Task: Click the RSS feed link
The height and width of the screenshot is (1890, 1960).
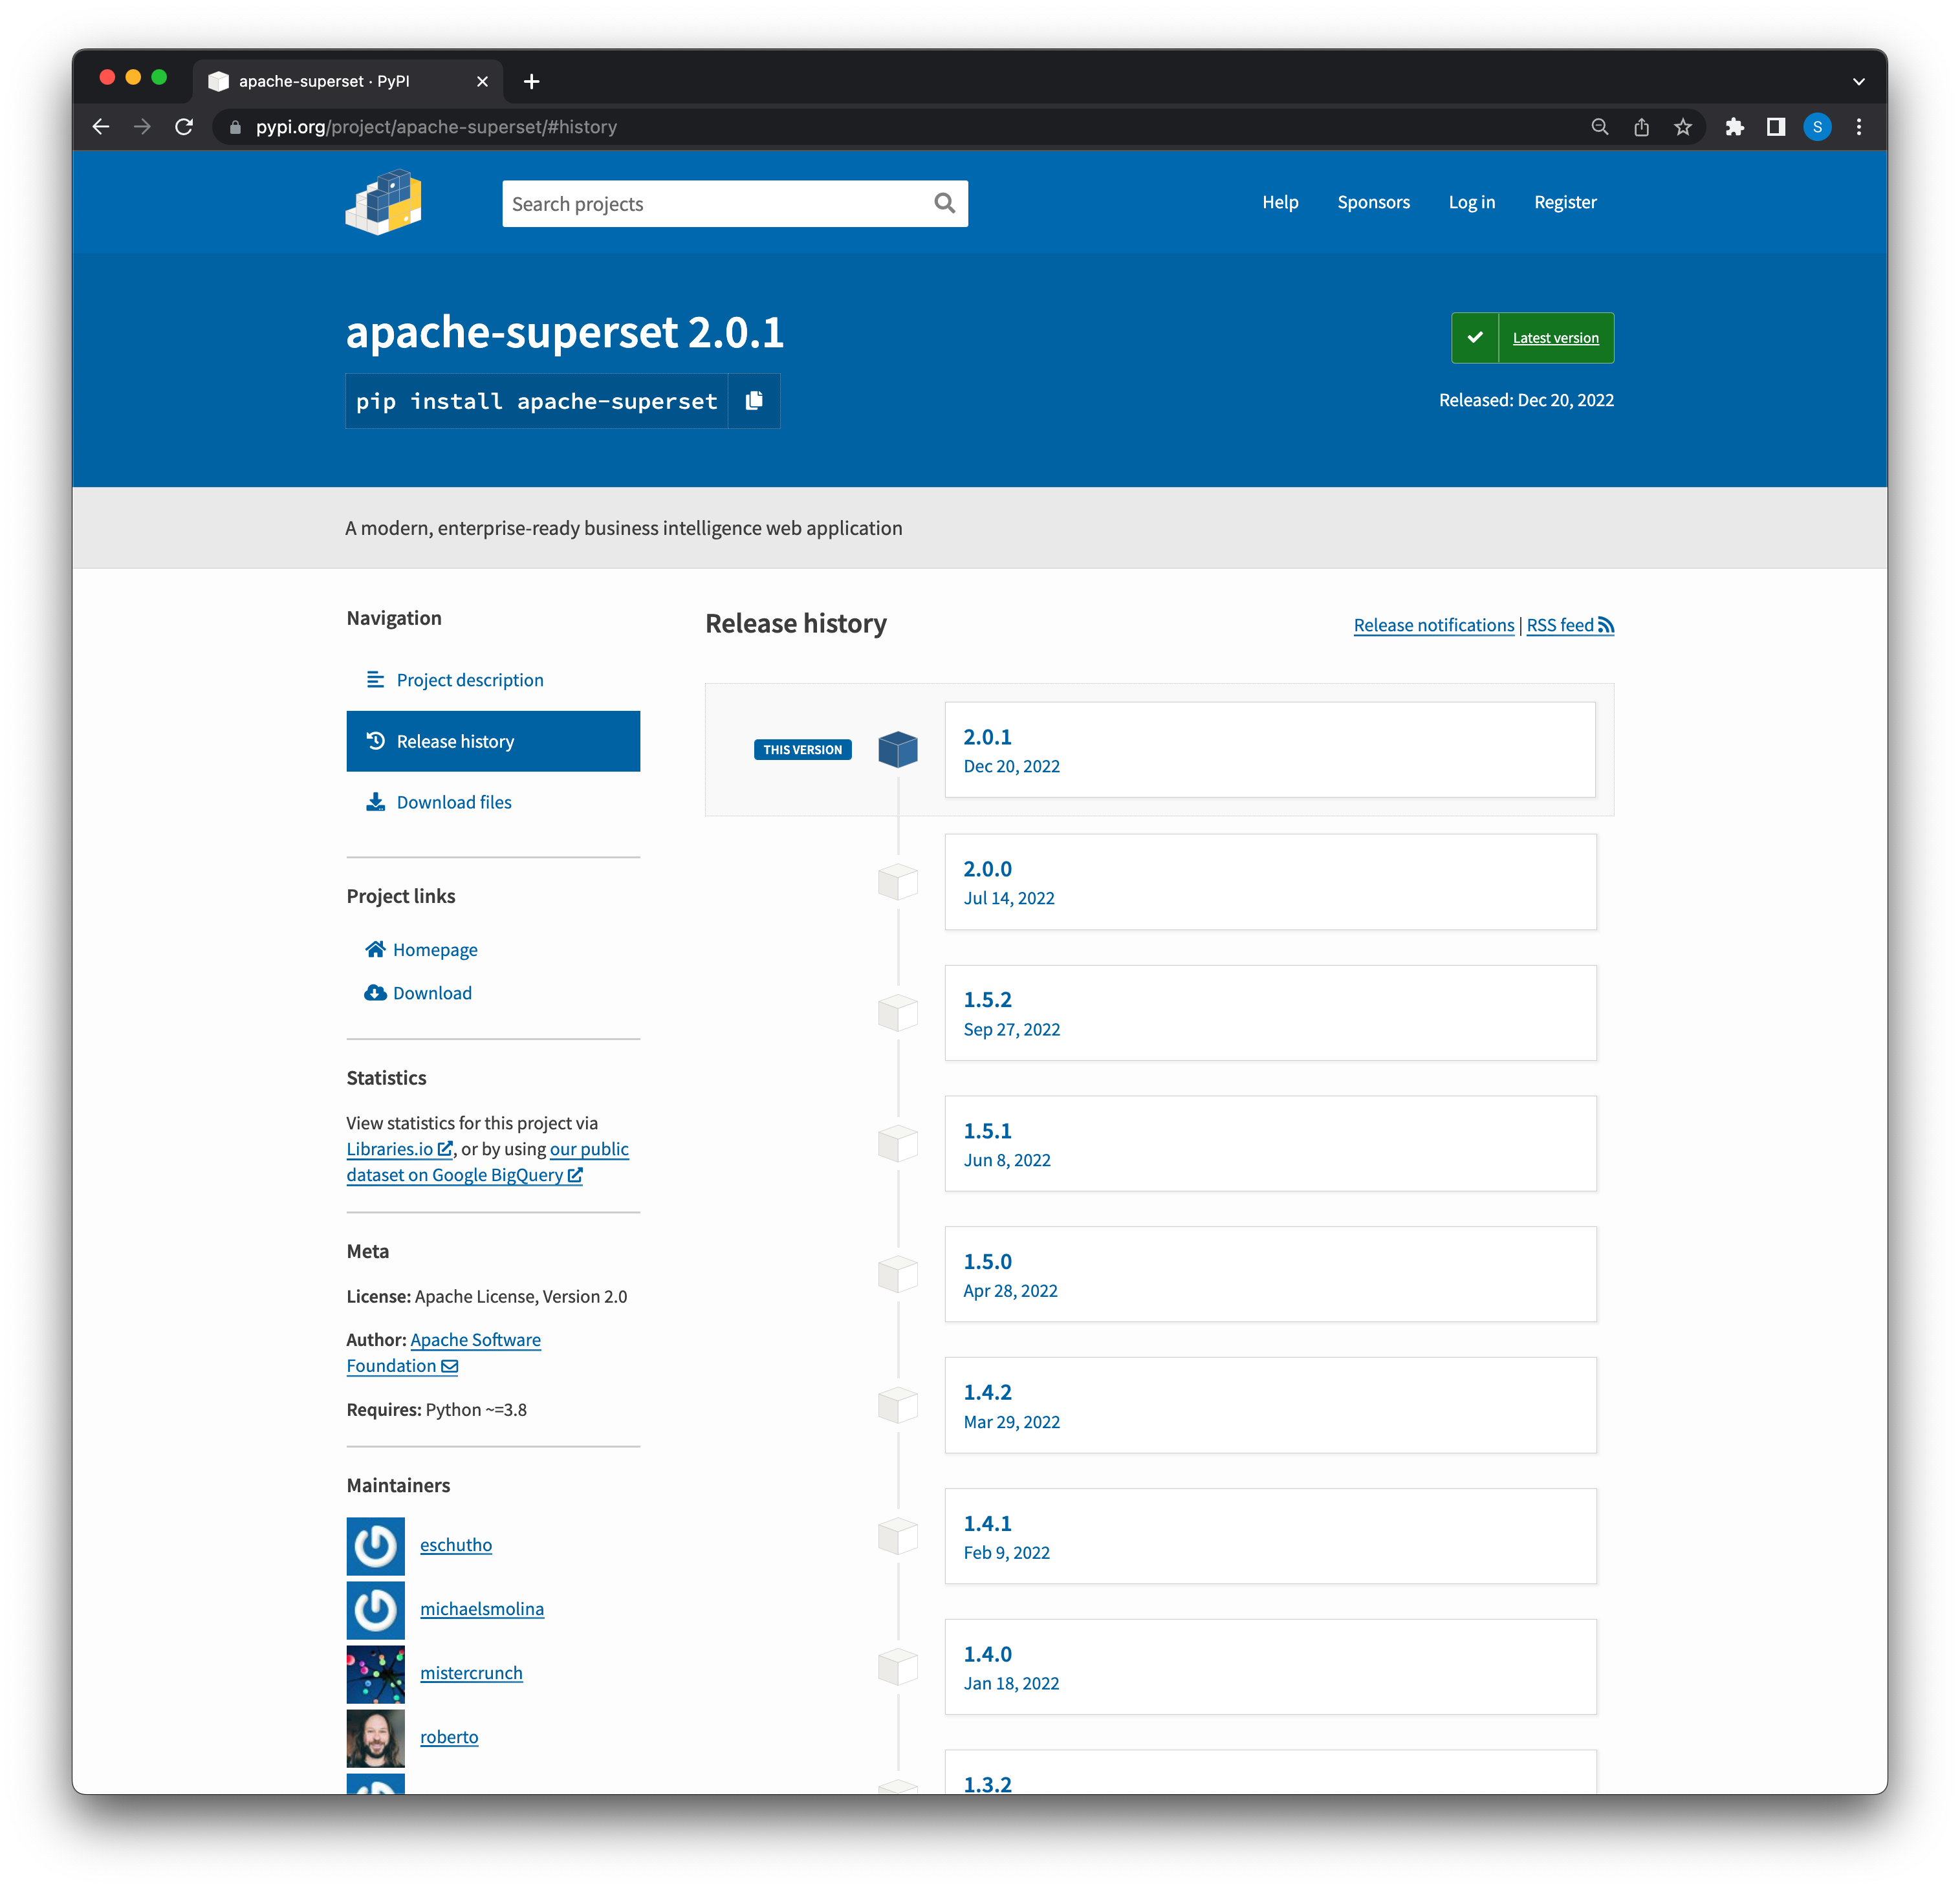Action: (1569, 625)
